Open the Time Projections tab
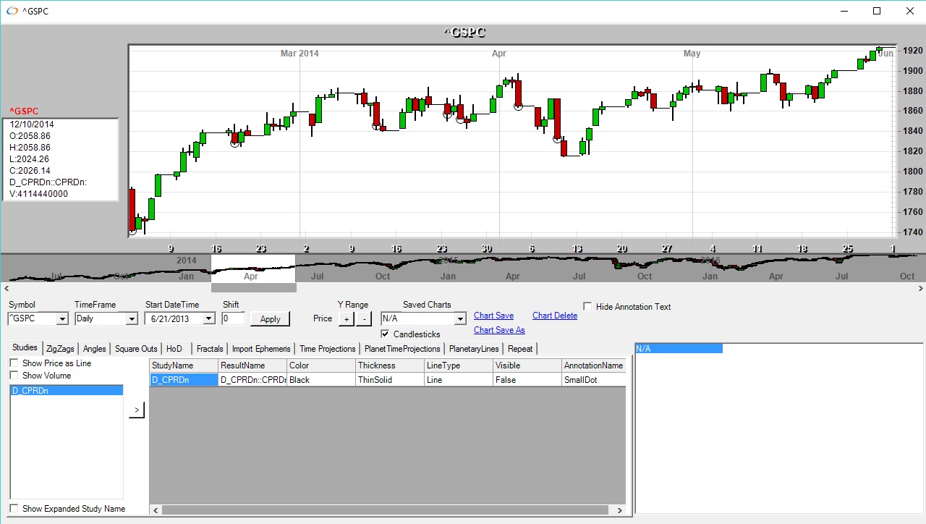926x524 pixels. pyautogui.click(x=327, y=349)
